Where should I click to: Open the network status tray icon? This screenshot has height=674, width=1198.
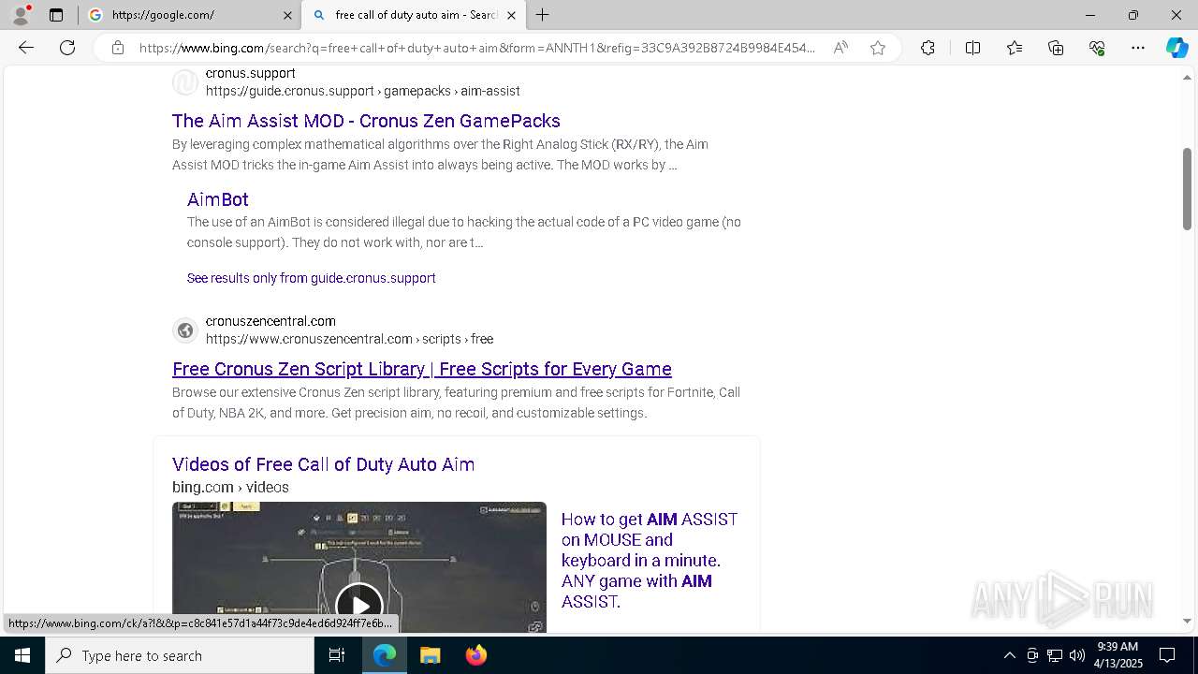[x=1055, y=655]
